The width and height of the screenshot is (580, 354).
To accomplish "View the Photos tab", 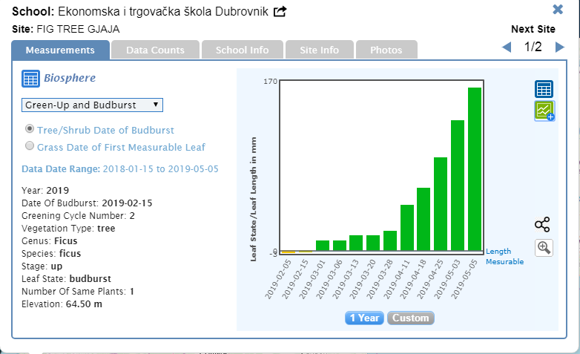I will (x=386, y=50).
